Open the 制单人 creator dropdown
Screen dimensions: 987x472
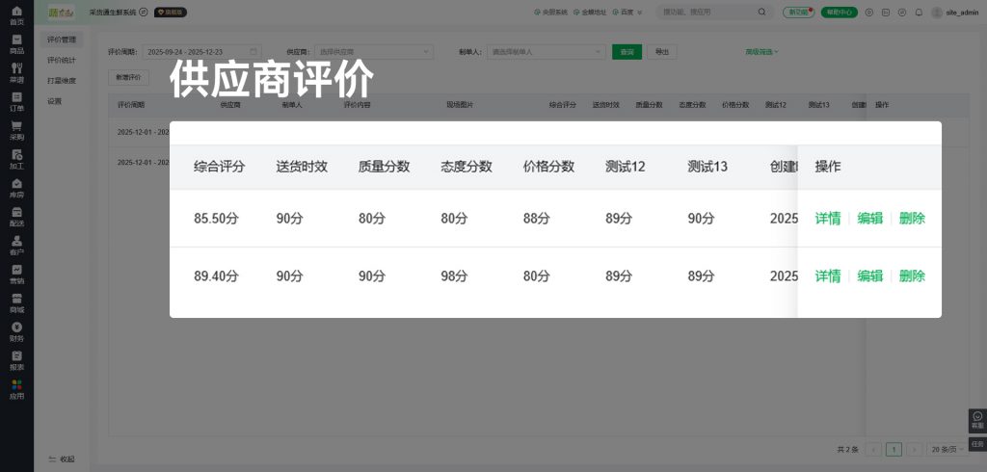click(x=546, y=51)
